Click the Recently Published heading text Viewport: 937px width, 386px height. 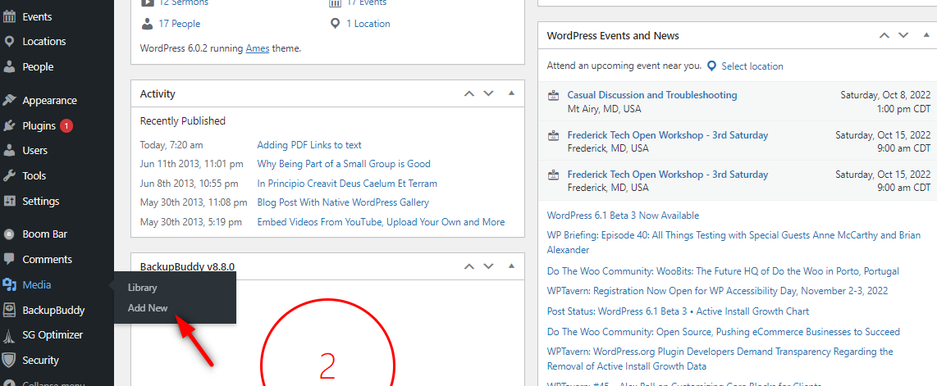(182, 121)
